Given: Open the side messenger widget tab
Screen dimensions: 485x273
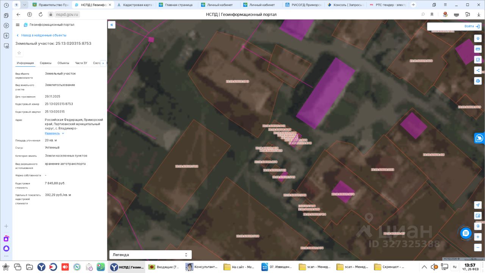Looking at the screenshot, I should 479,138.
